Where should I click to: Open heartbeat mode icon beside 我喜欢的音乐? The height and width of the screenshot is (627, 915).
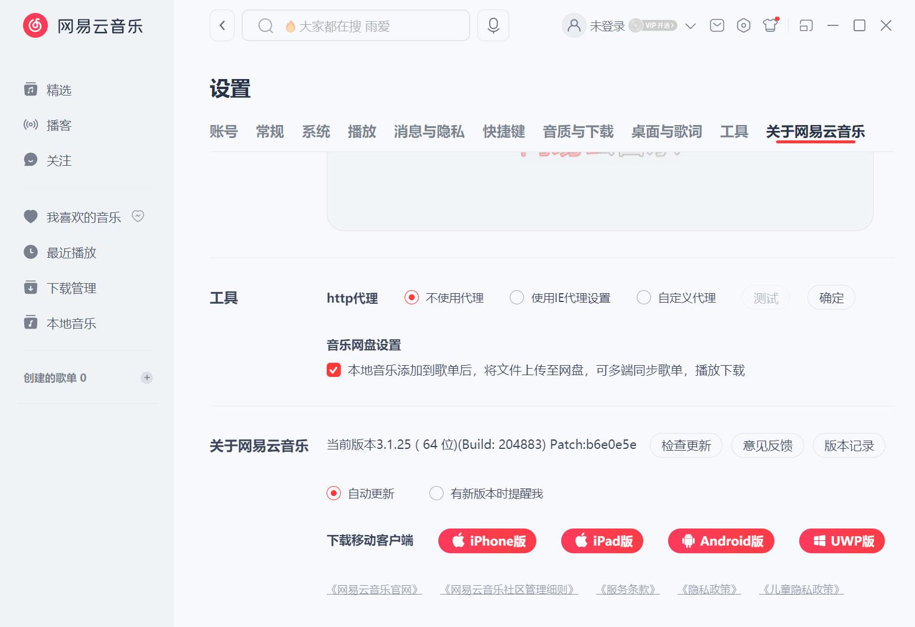(x=138, y=216)
